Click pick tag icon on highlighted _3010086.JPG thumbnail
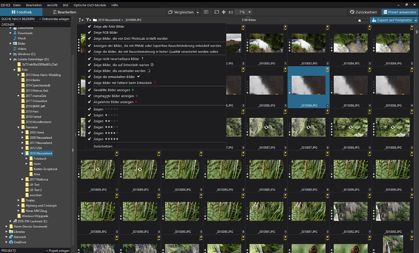Screen dimensions: 419x253 click(x=328, y=69)
